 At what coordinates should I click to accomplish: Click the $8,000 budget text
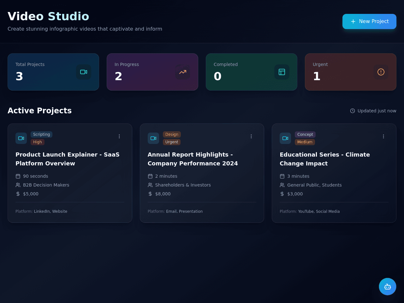(163, 194)
